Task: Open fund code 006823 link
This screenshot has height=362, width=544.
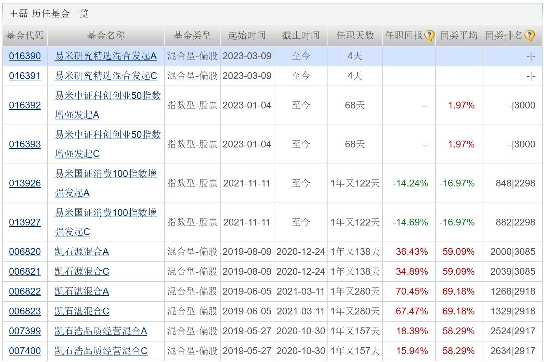Action: pos(25,311)
